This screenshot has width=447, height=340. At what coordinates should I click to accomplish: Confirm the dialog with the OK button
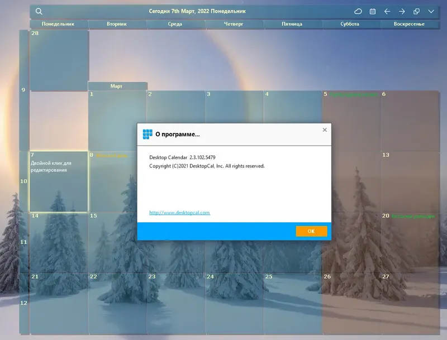(x=311, y=231)
